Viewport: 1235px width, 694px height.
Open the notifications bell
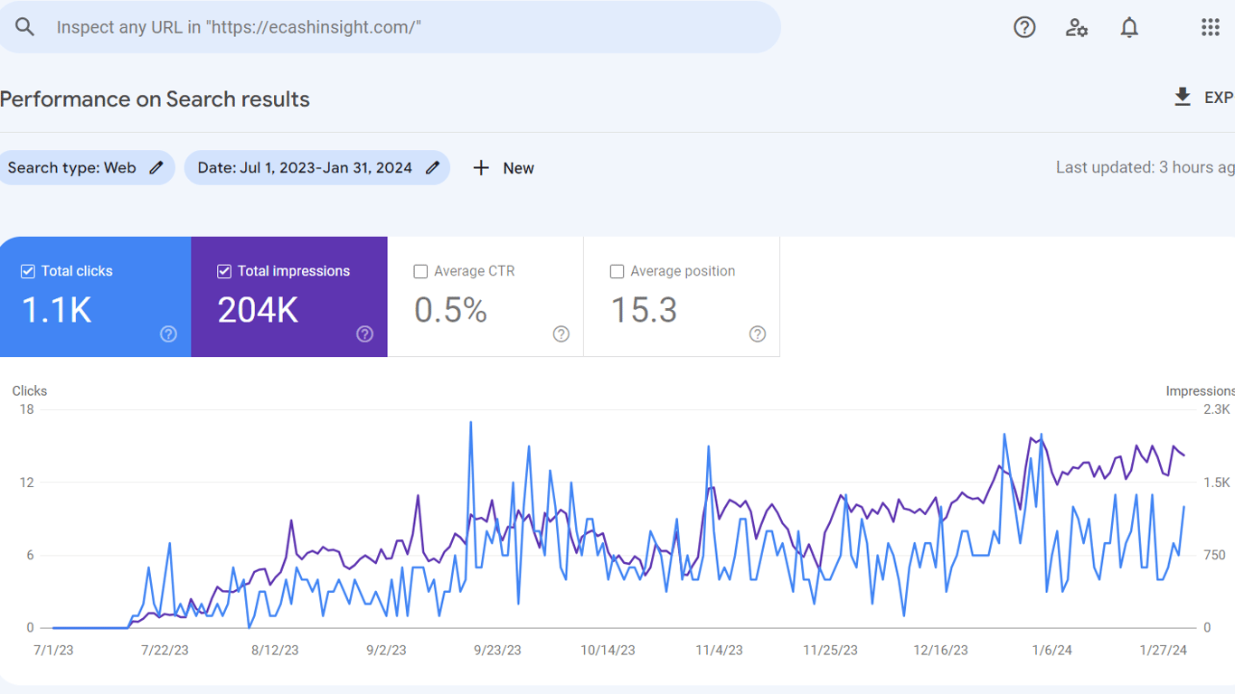1129,27
